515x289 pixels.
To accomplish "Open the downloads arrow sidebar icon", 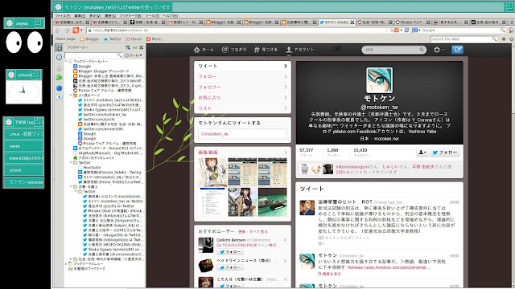I will (59, 67).
